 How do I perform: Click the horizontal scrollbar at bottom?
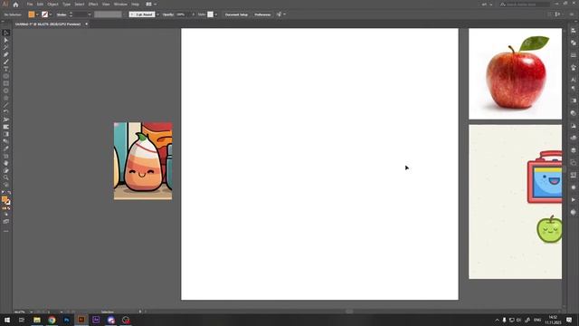[349, 312]
